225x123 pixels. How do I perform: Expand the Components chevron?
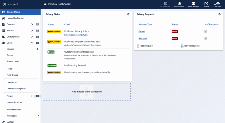[x=32, y=37]
